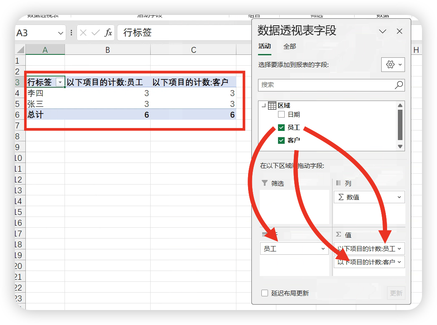Click the Σ 值 values area icon
Image resolution: width=437 pixels, height=325 pixels.
338,234
